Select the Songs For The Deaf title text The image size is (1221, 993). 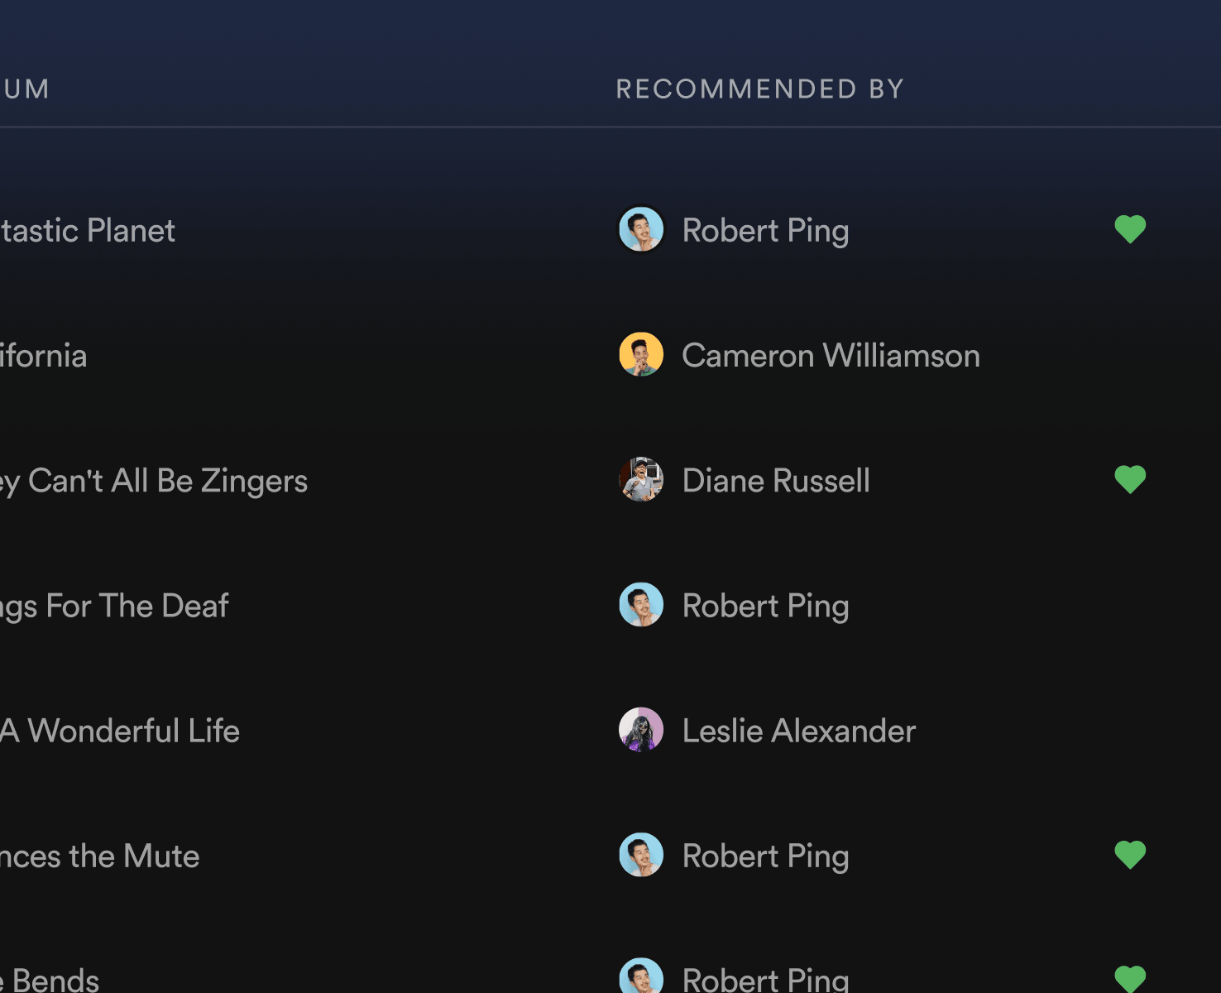point(113,605)
